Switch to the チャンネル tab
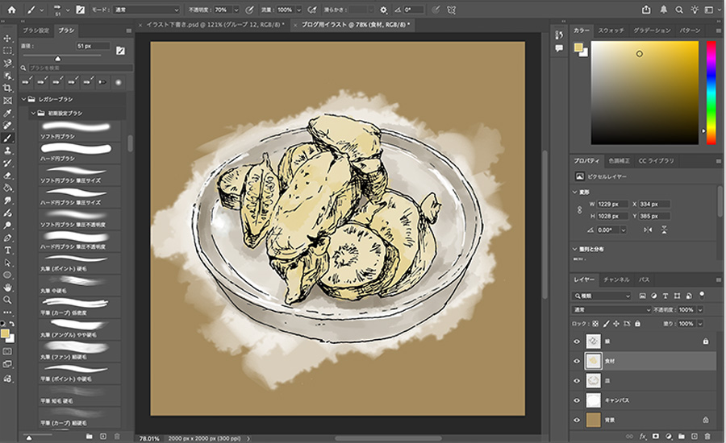This screenshot has height=443, width=726. [x=616, y=279]
